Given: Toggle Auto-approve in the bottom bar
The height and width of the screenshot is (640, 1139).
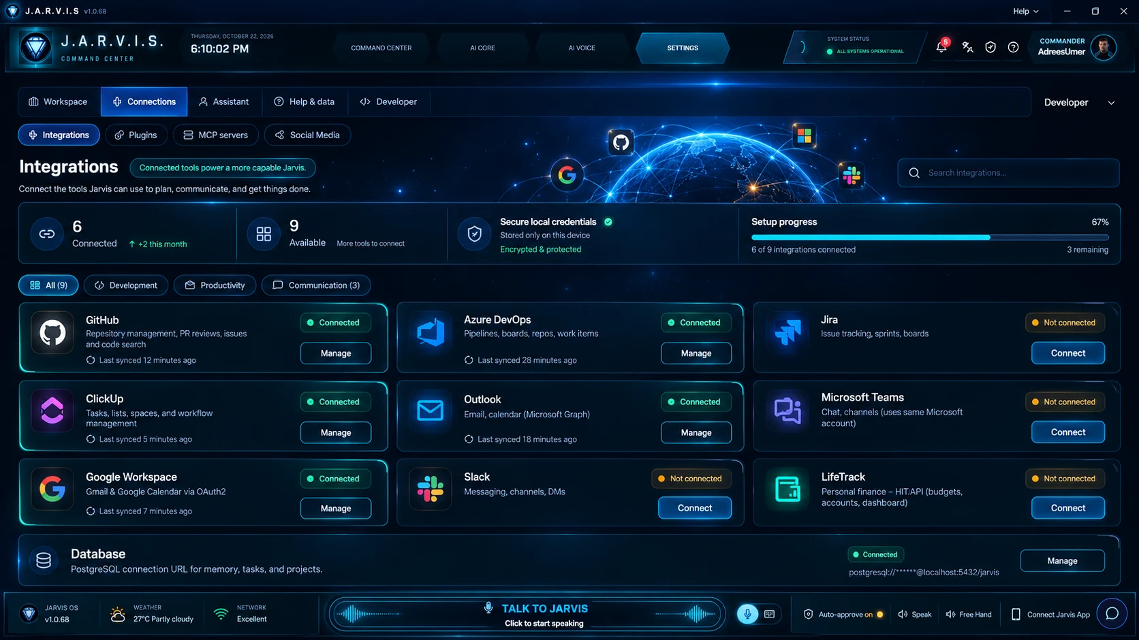Looking at the screenshot, I should (x=843, y=614).
